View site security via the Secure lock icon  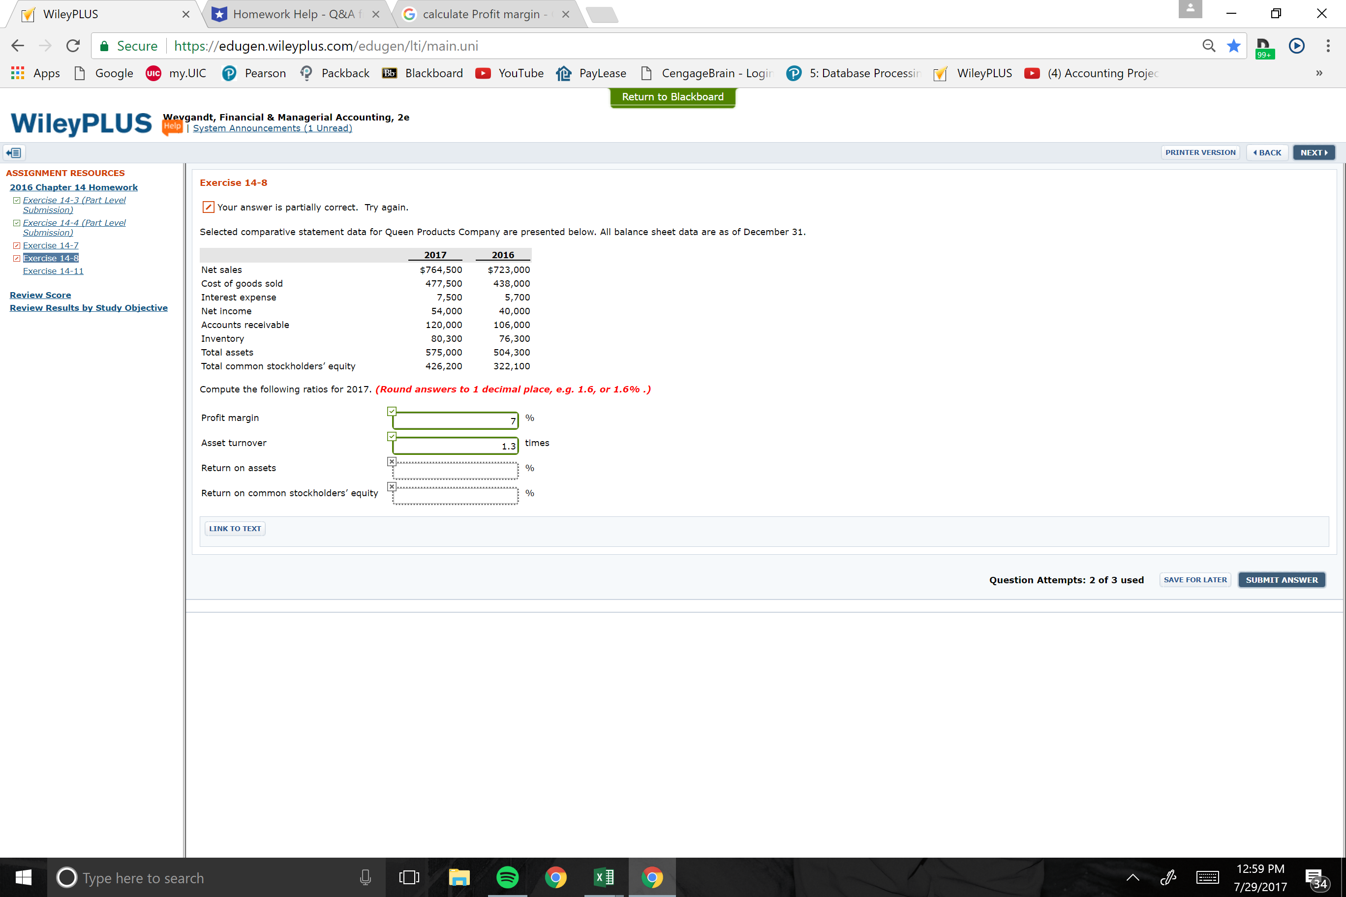104,46
